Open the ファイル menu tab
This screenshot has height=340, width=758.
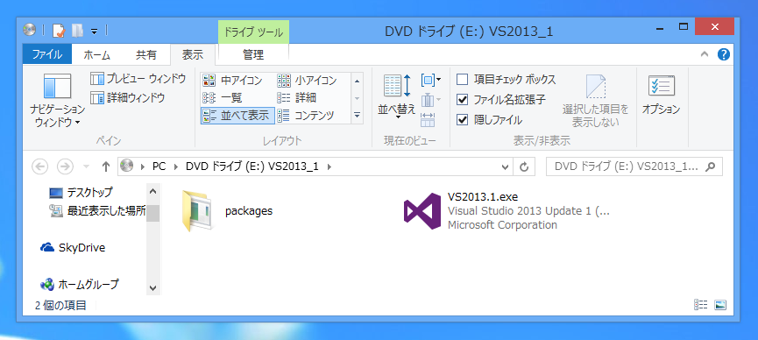coord(47,54)
